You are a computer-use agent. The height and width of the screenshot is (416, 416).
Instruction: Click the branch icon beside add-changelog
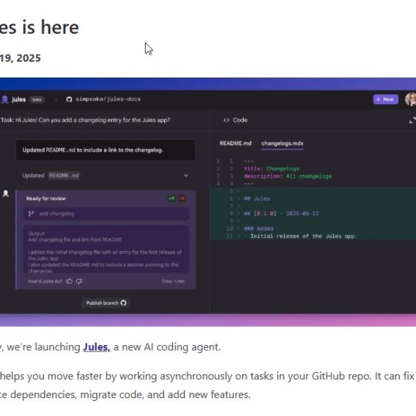click(x=31, y=214)
